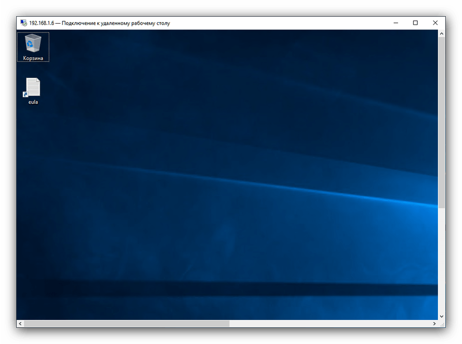The width and height of the screenshot is (462, 344).
Task: Maximize the remote desktop connection window
Action: click(x=415, y=23)
